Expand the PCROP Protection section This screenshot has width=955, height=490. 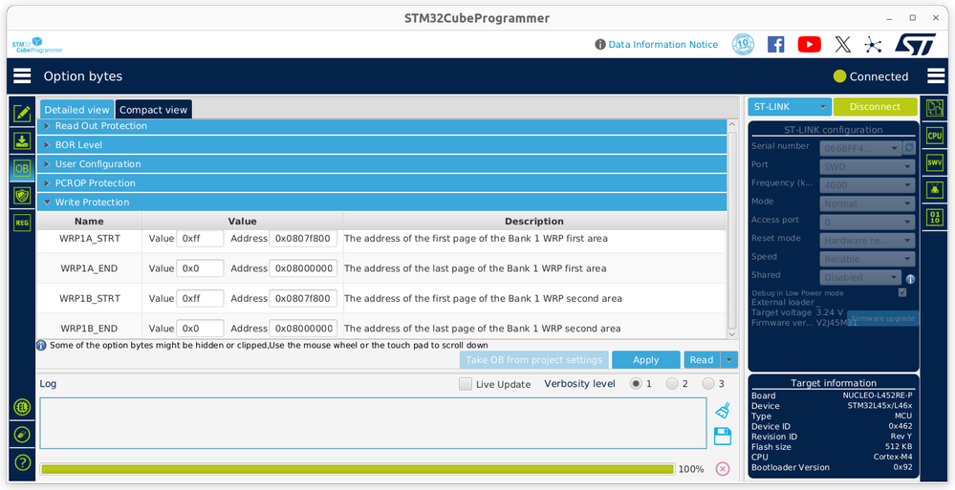coord(381,182)
